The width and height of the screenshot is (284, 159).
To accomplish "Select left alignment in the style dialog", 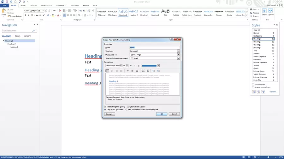I will coord(107,71).
